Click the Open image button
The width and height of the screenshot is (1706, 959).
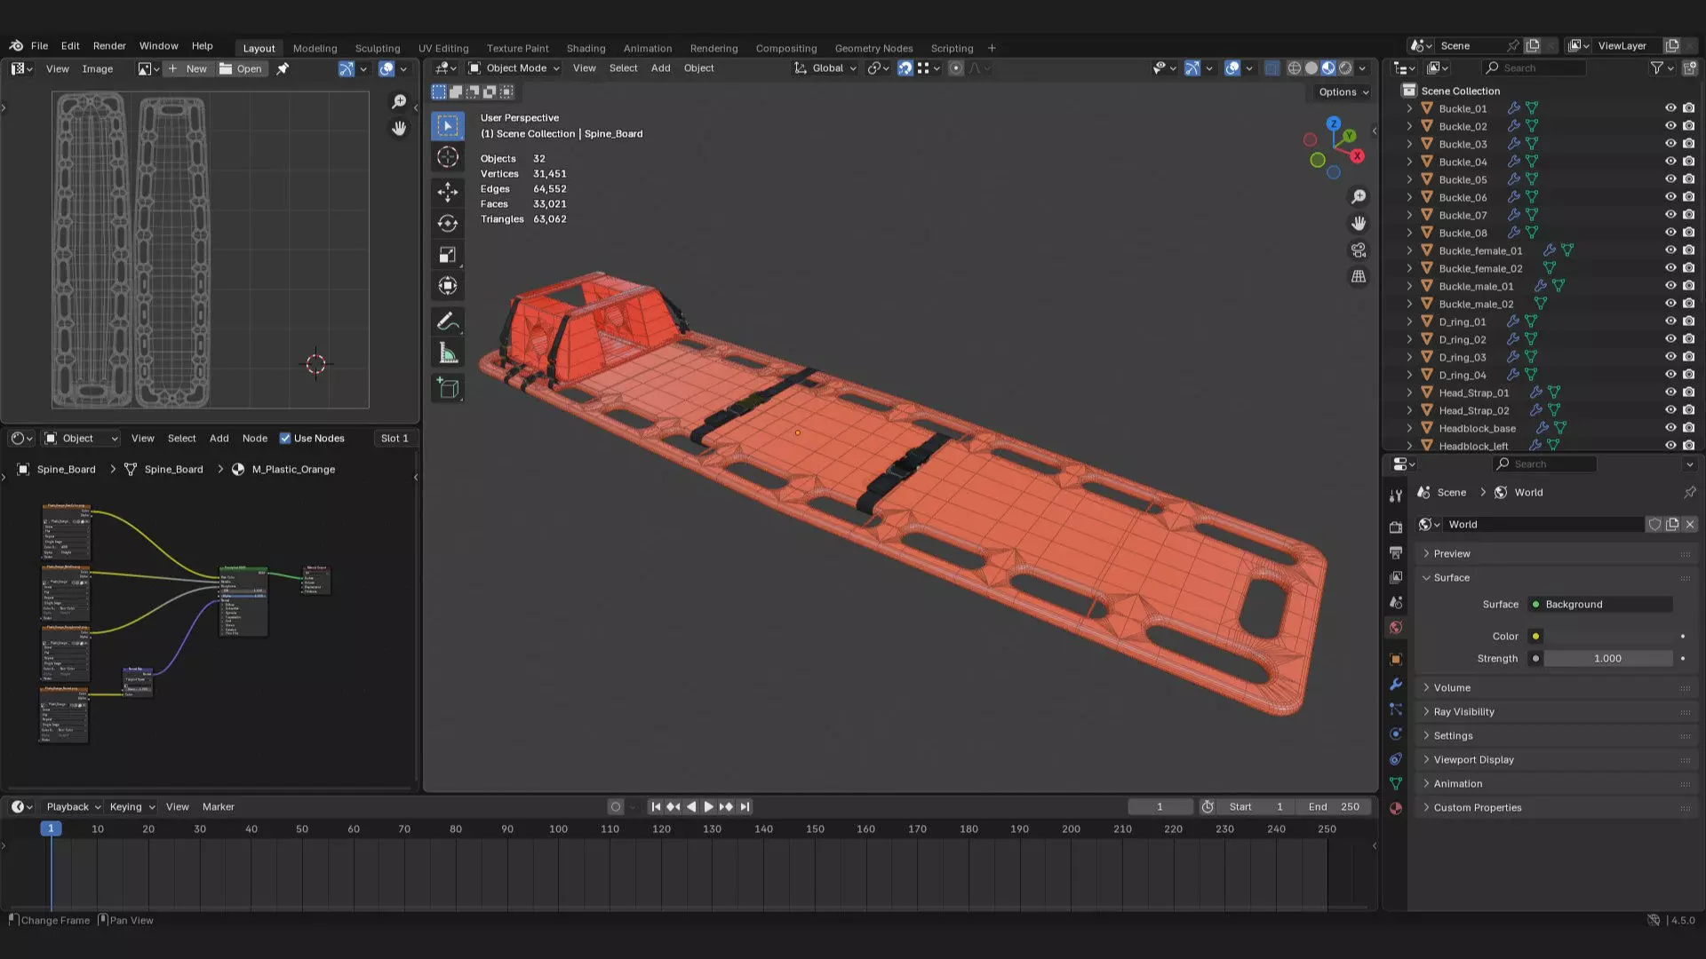tap(241, 68)
